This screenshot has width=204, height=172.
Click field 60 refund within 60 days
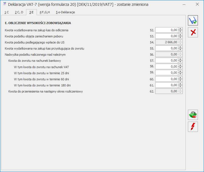pyautogui.click(x=166, y=79)
